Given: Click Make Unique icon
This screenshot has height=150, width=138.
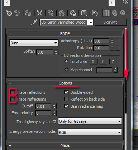Looking at the screenshot, I should [x=62, y=13].
